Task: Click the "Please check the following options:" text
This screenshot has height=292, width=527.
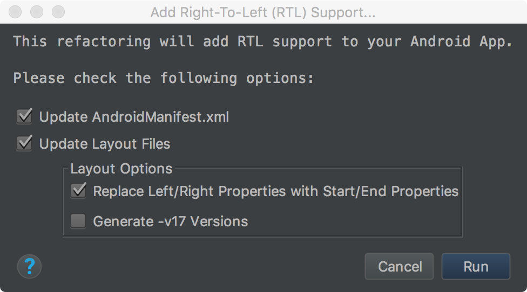Action: coord(163,78)
